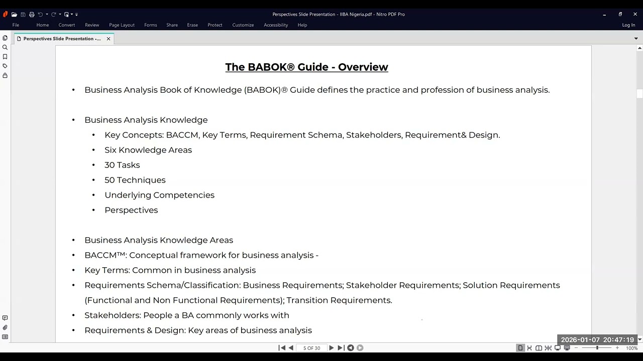
Task: Open the output list panel icon below the paperclip
Action: click(5, 337)
